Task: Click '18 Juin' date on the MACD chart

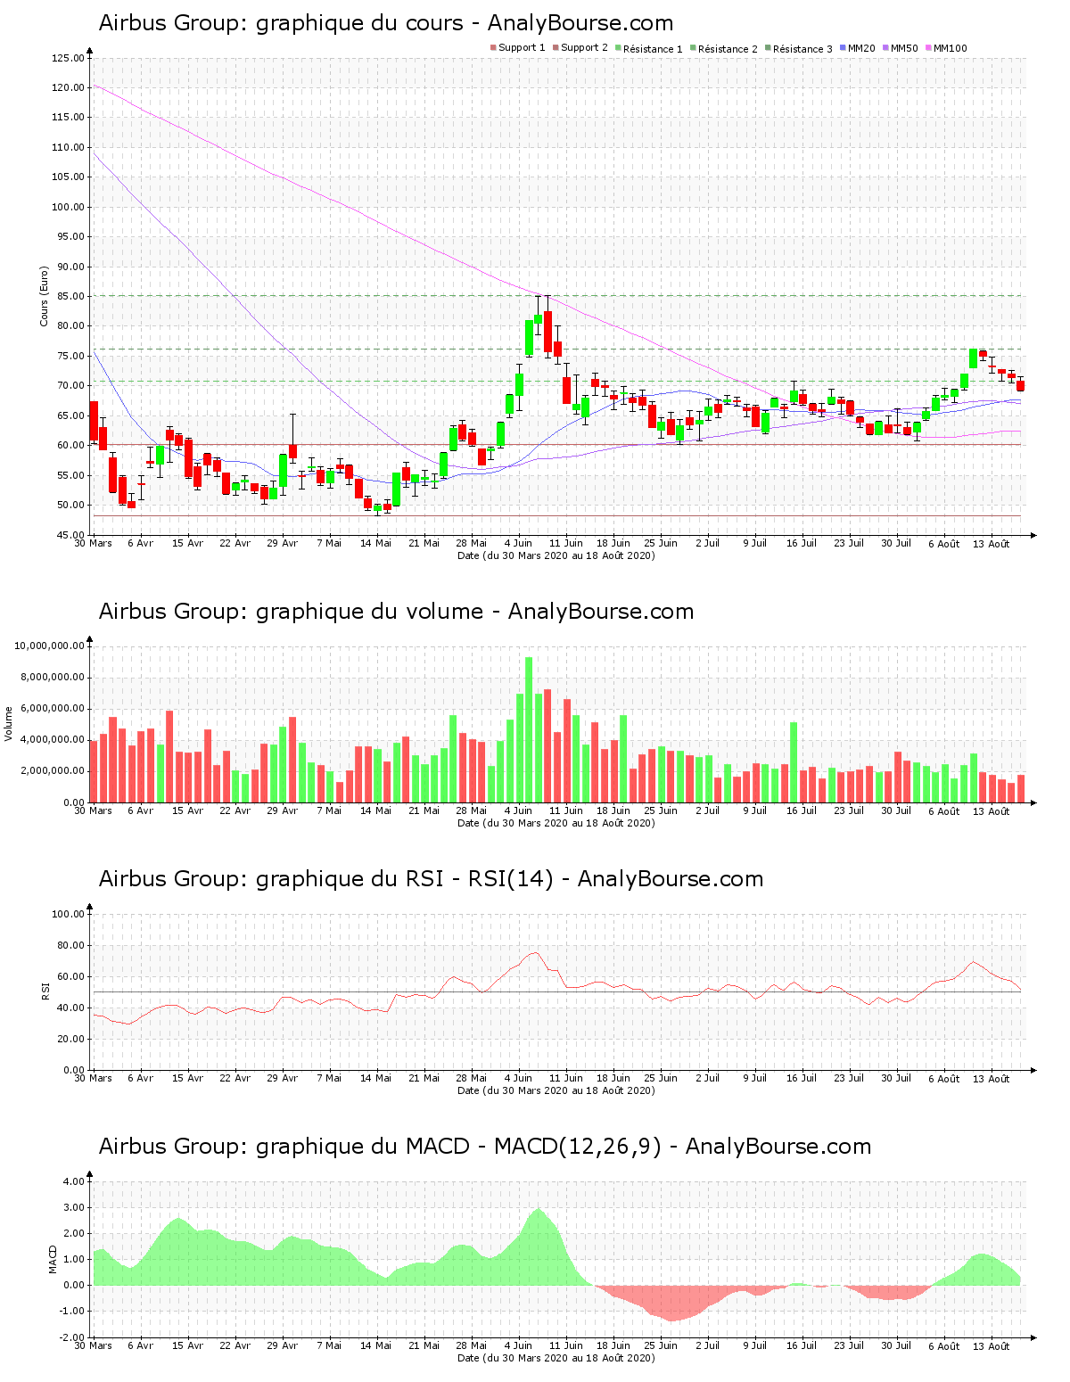Action: click(x=613, y=1346)
